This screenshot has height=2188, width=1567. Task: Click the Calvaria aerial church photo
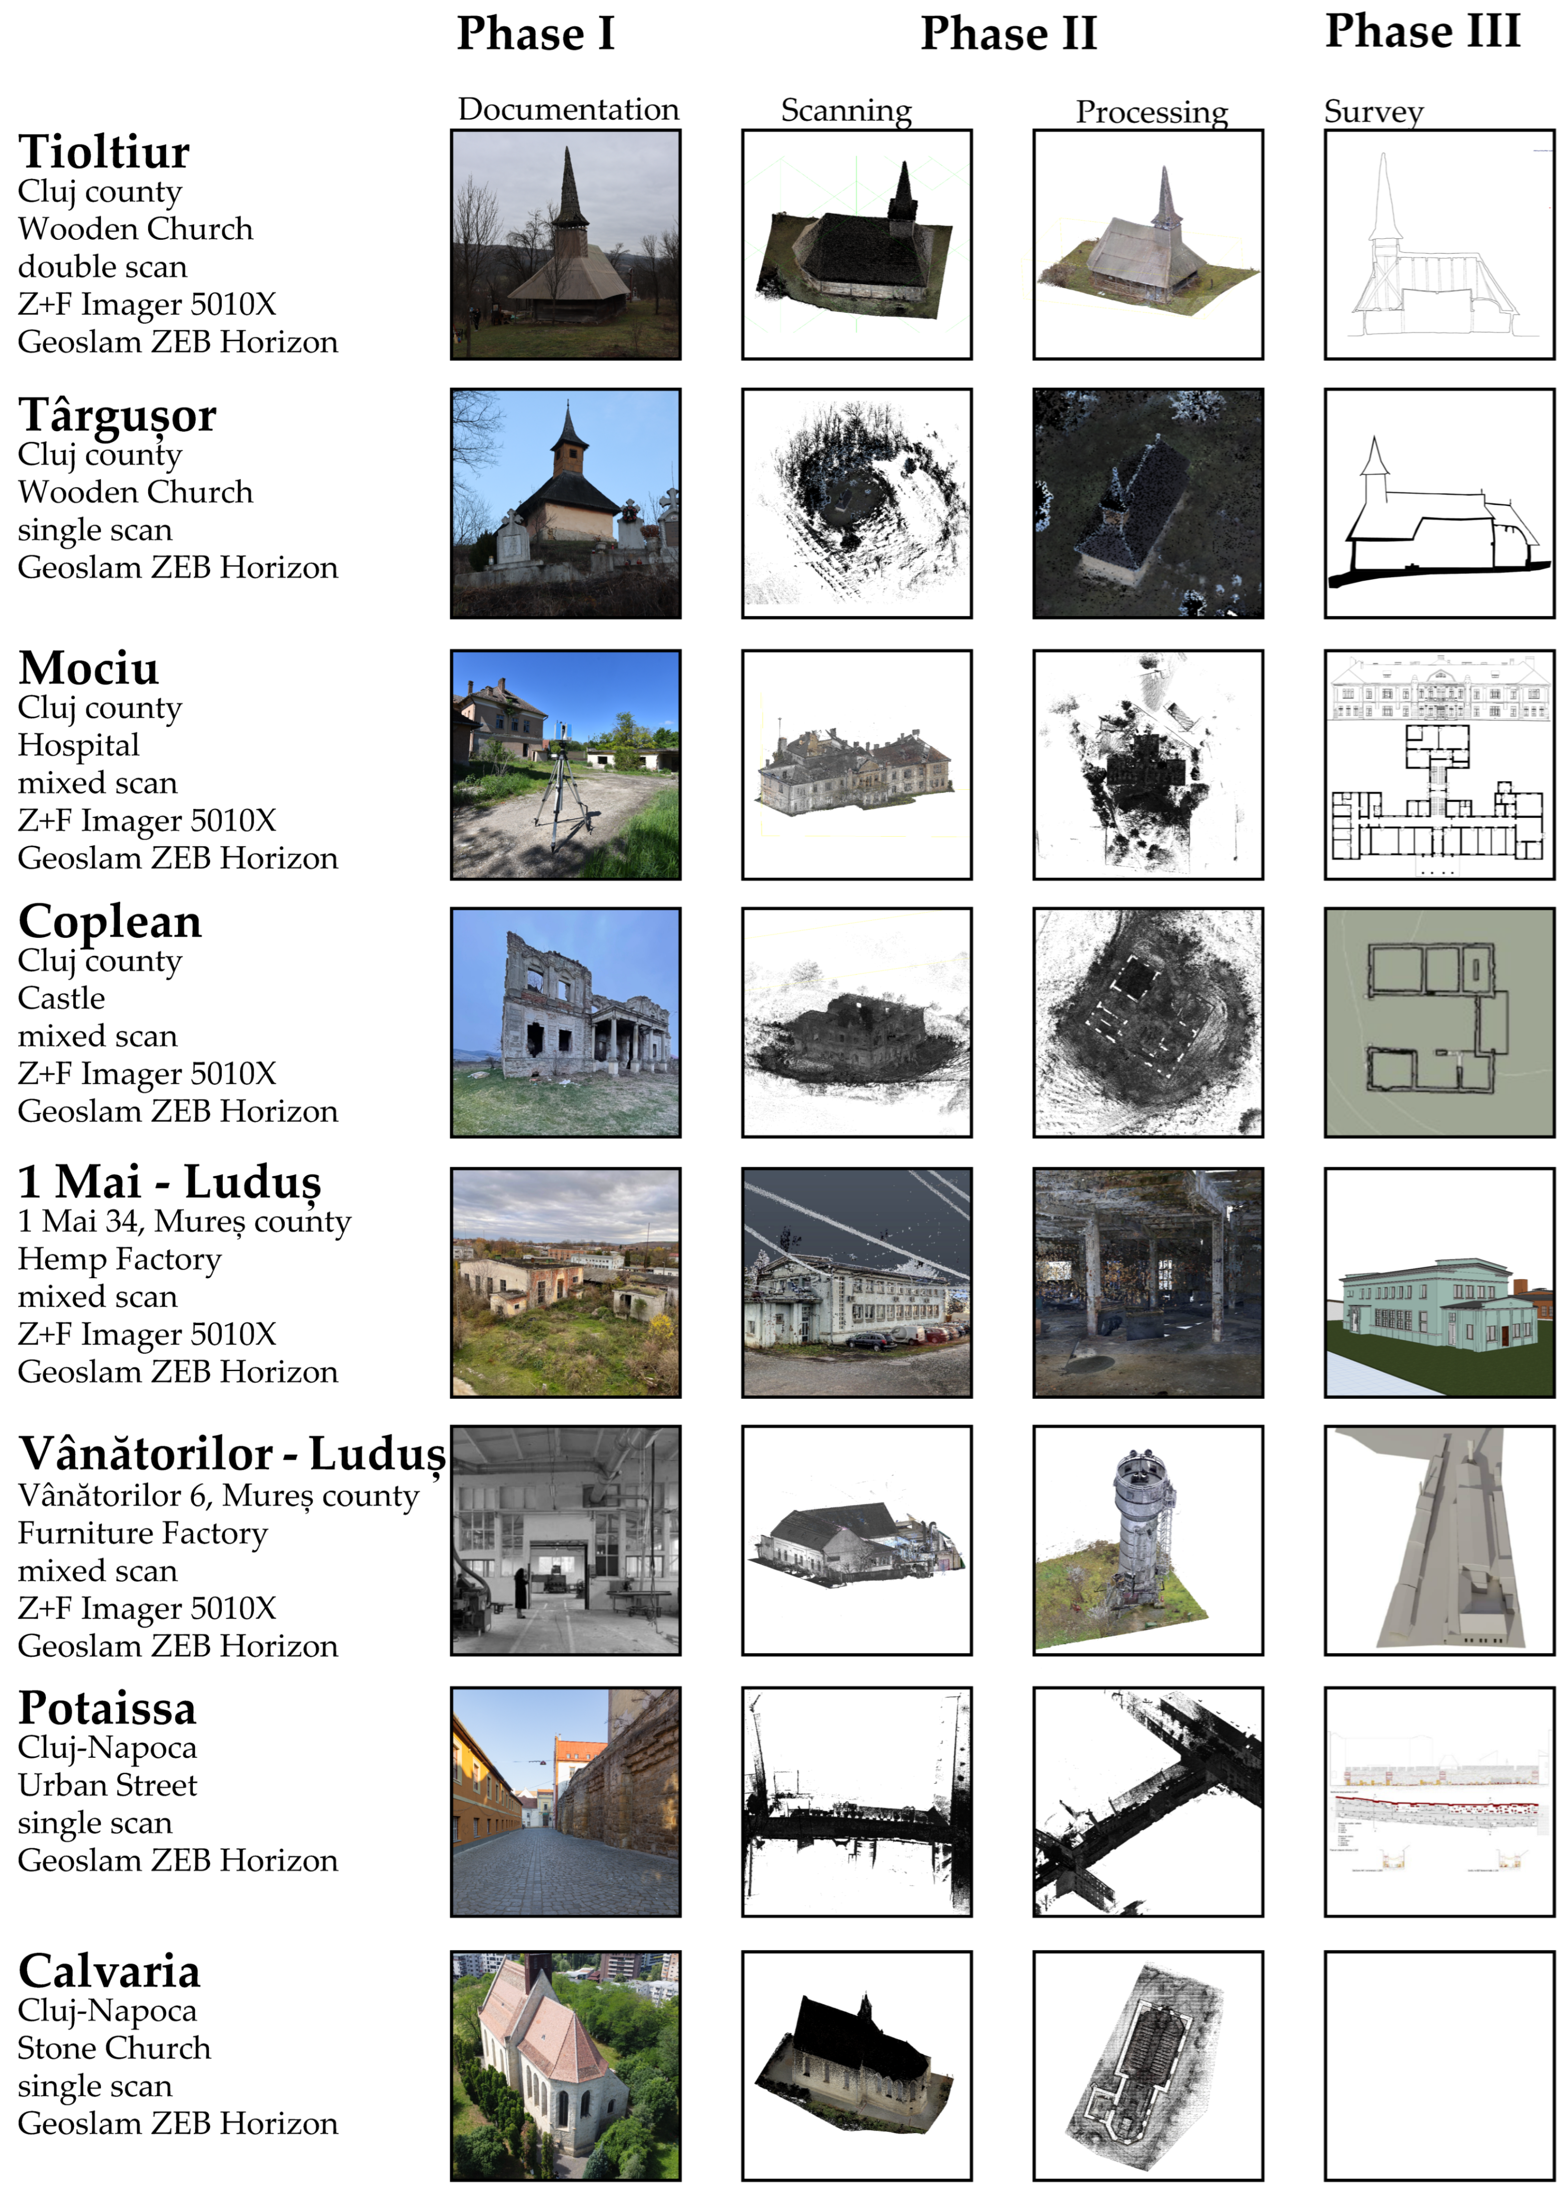pos(565,2065)
